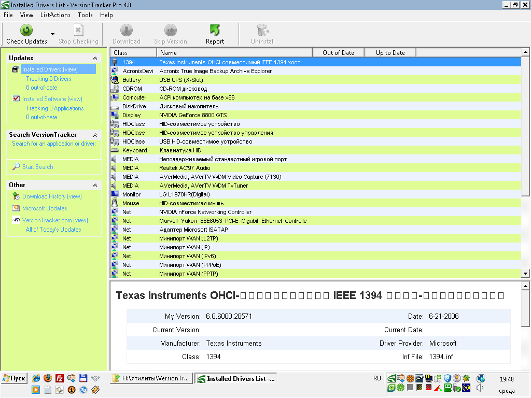Sort list by Class column header

click(x=133, y=52)
